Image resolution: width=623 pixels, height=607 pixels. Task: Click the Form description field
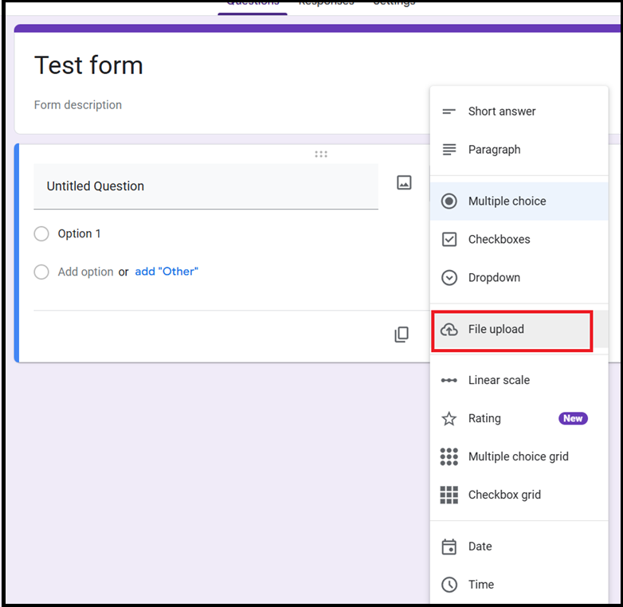click(x=78, y=105)
